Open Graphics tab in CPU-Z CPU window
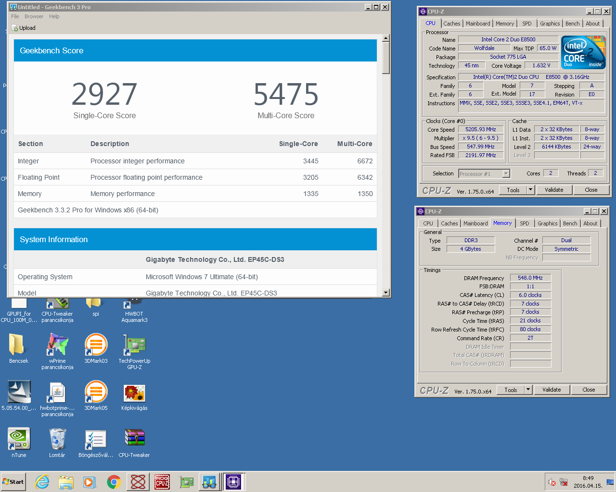616x492 pixels. pos(550,24)
